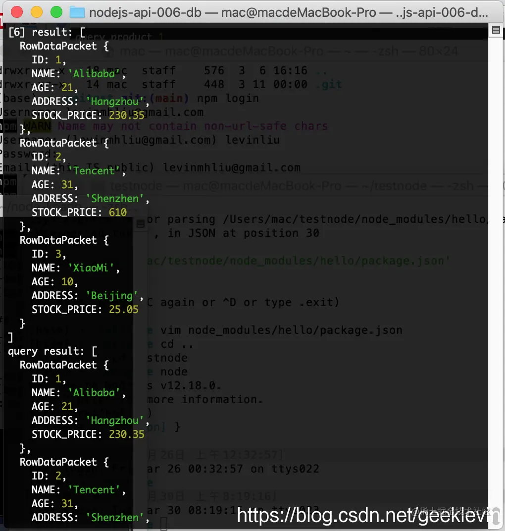Click 'v12.18.0.' version text
The height and width of the screenshot is (531, 505).
click(191, 386)
